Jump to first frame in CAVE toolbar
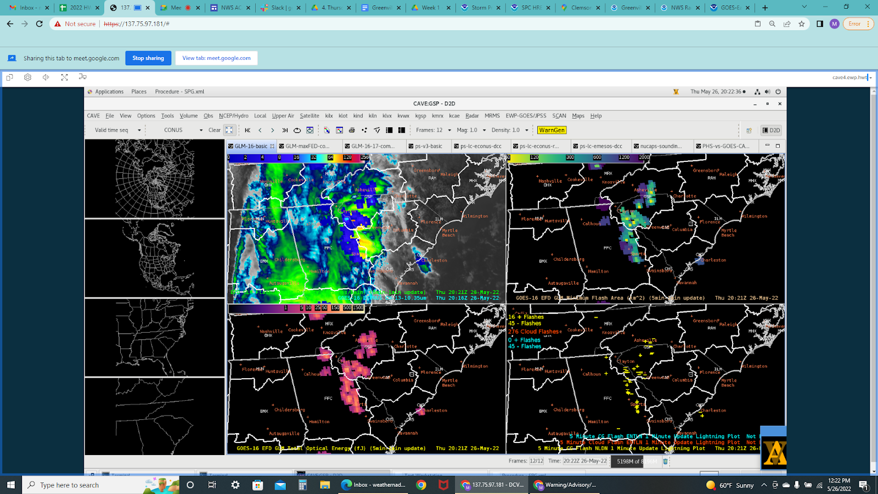The height and width of the screenshot is (494, 878). 247,130
